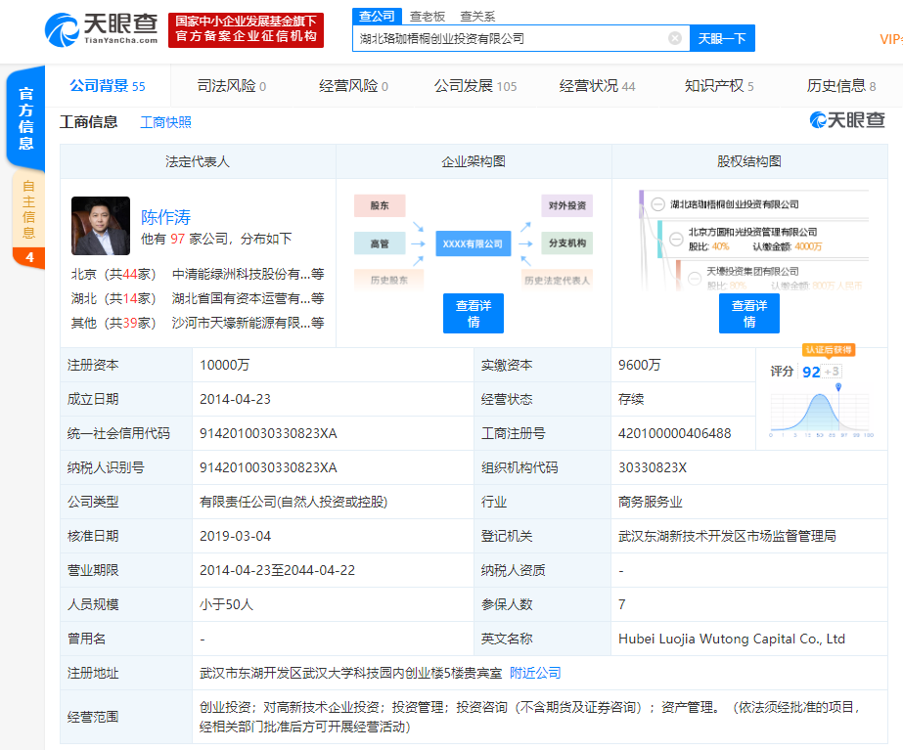Clear the search box text

click(674, 38)
